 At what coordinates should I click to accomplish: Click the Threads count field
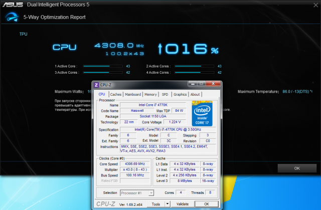[210, 192]
